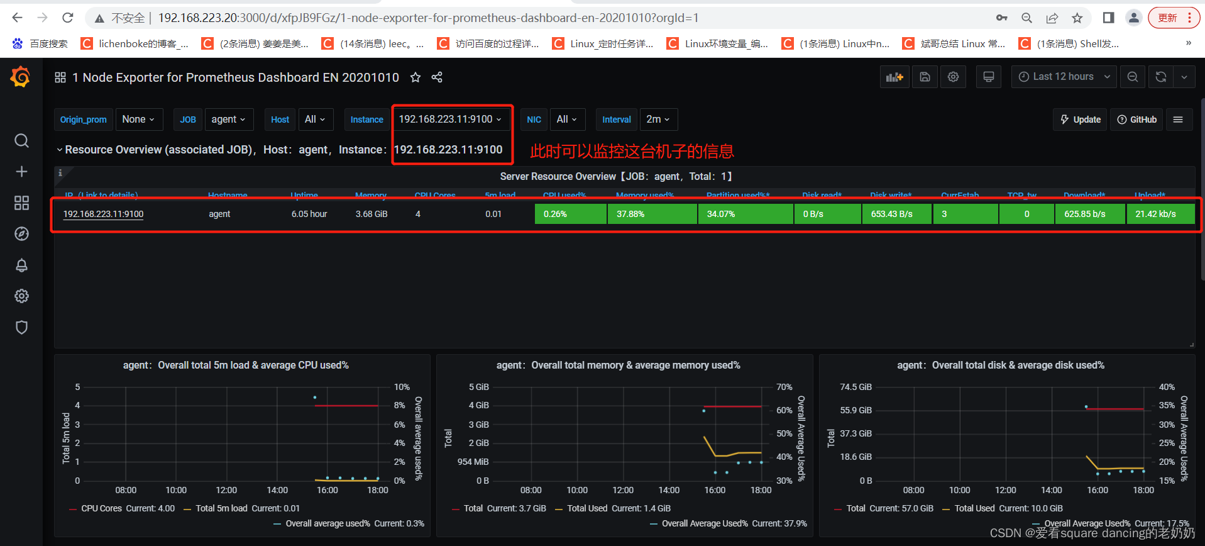Click the dashboard title breadcrumb
1205x546 pixels.
point(236,77)
